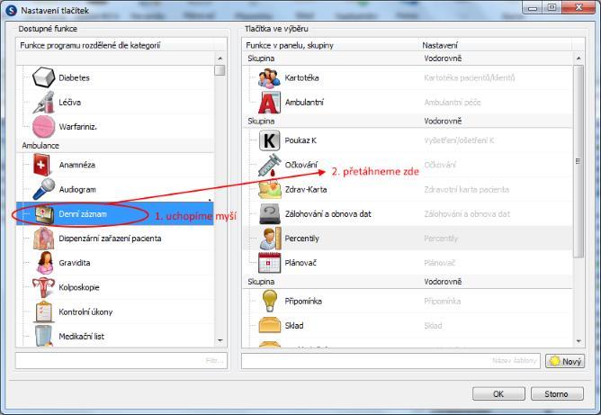Select the Gravidita label text
601x415 pixels.
pos(75,263)
